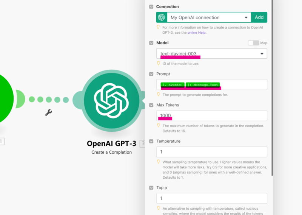Click the Top p input field

212,198
